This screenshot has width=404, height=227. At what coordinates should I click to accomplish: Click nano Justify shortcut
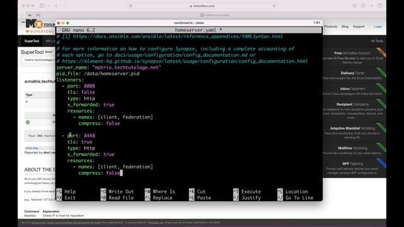(x=247, y=197)
